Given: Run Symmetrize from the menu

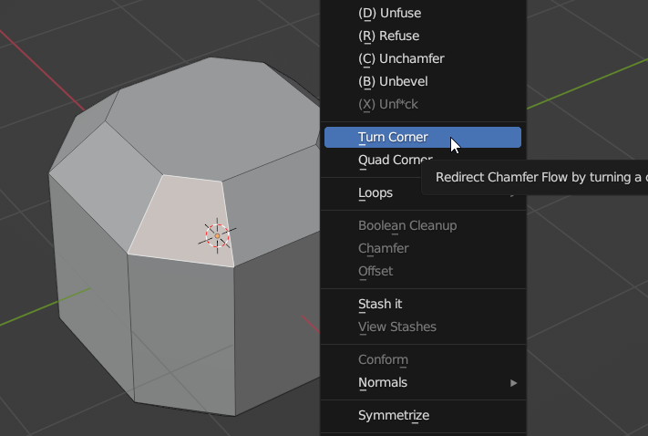Looking at the screenshot, I should 393,415.
